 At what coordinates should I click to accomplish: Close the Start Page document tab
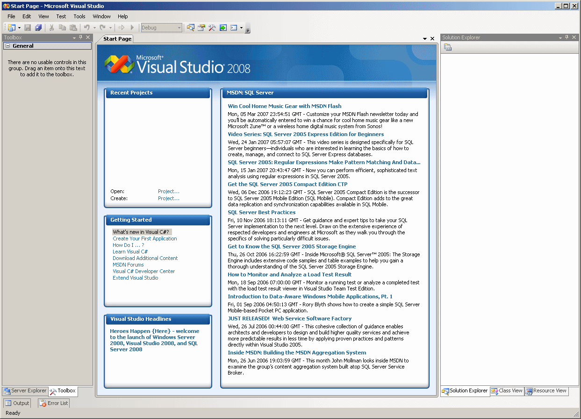(432, 39)
